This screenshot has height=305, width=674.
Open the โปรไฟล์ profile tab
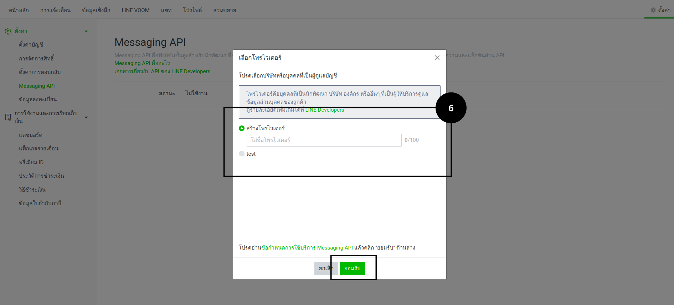[192, 10]
